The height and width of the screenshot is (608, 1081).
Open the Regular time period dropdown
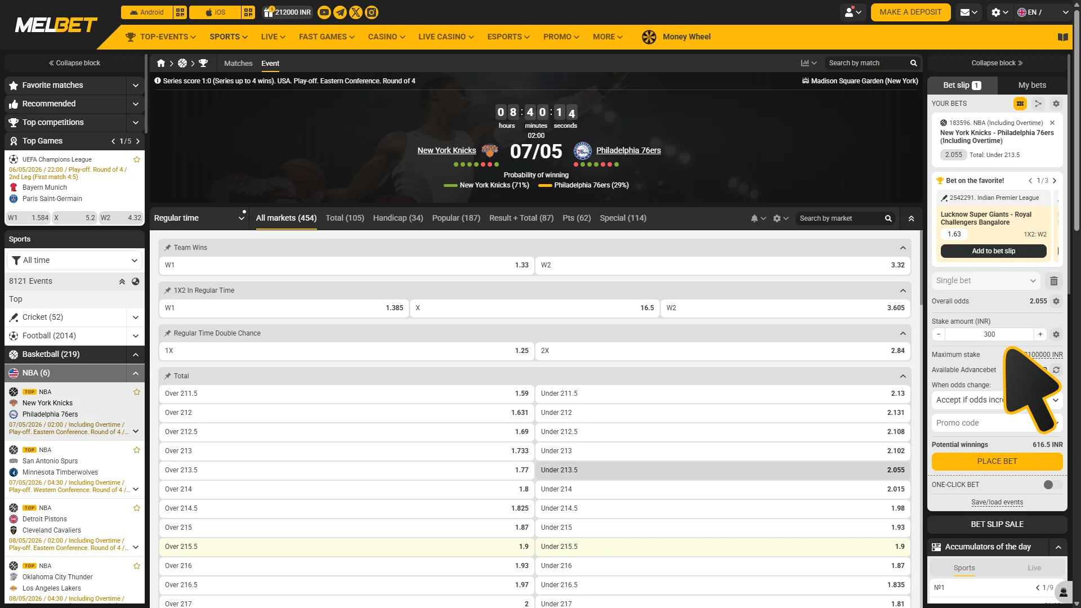199,218
